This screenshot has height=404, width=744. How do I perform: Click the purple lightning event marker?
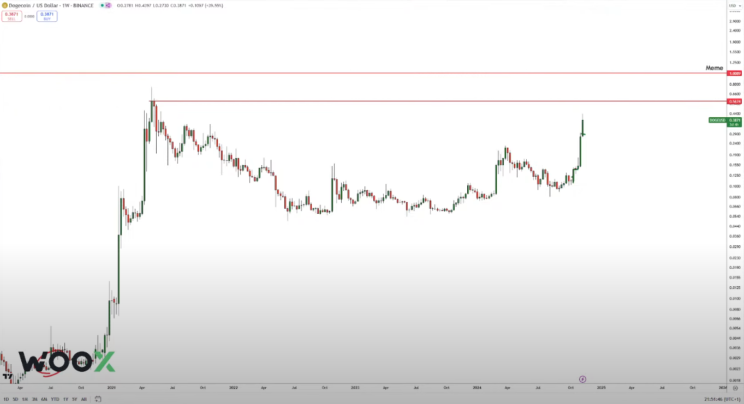582,379
